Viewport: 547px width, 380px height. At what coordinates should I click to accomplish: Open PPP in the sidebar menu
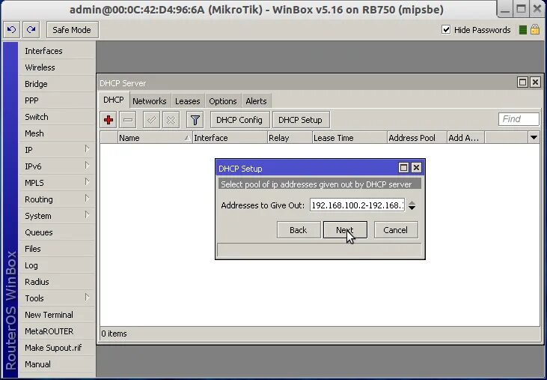click(57, 100)
